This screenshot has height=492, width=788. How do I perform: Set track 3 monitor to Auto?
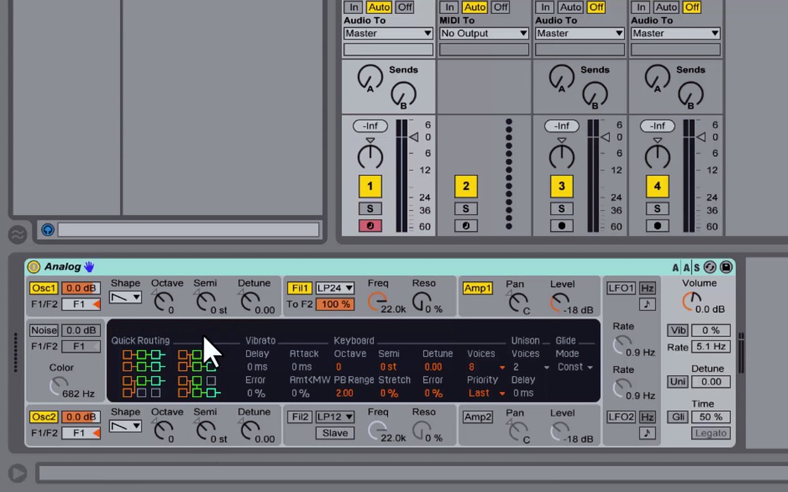tap(570, 7)
